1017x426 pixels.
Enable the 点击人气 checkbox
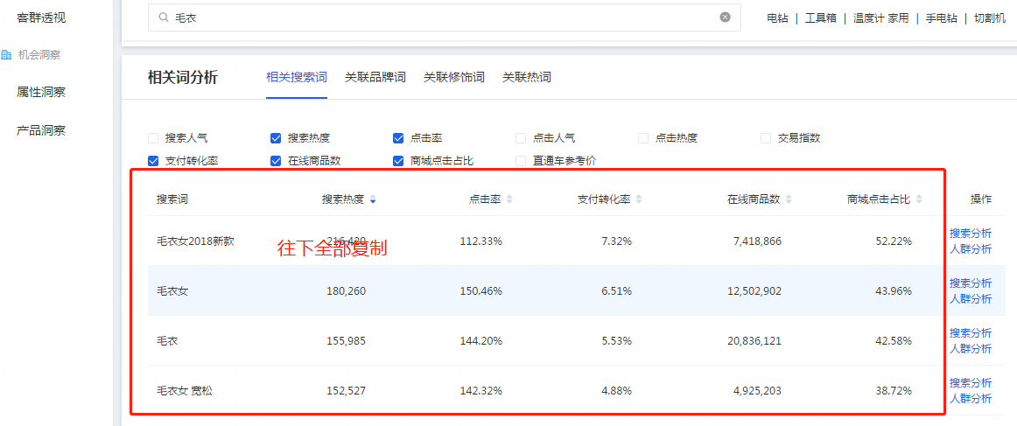[521, 138]
